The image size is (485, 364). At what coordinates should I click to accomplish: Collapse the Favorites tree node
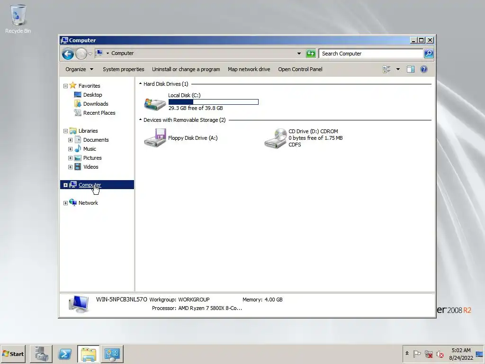point(65,86)
